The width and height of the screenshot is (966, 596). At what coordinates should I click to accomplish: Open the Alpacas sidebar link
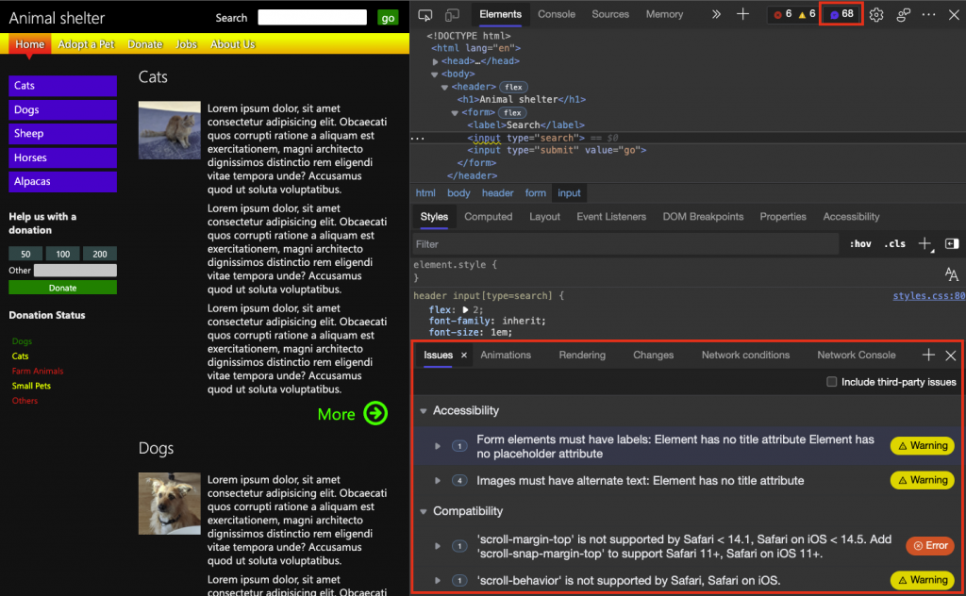coord(63,182)
